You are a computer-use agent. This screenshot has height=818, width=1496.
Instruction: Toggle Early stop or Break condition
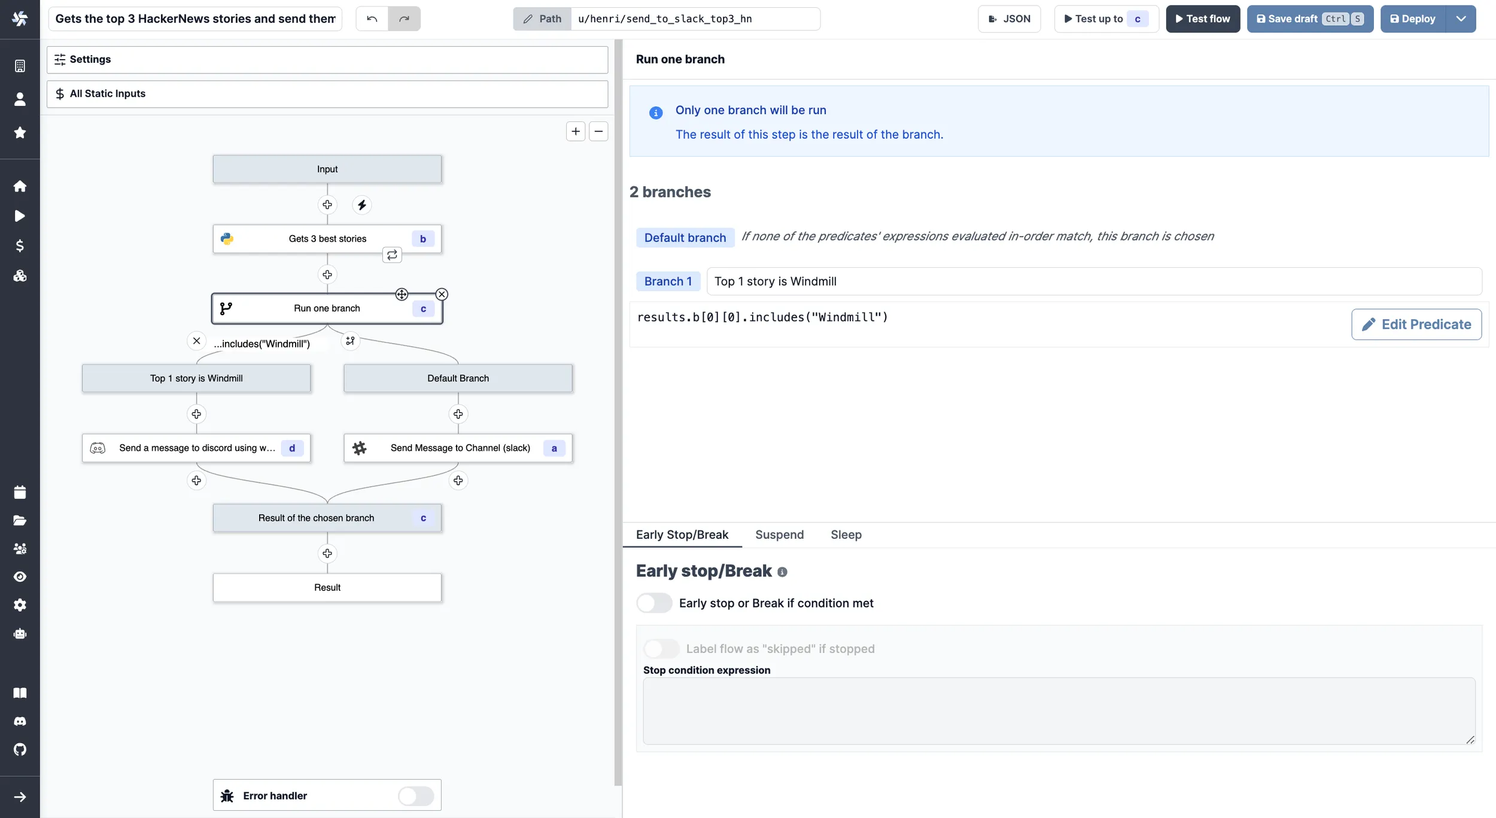[654, 602]
